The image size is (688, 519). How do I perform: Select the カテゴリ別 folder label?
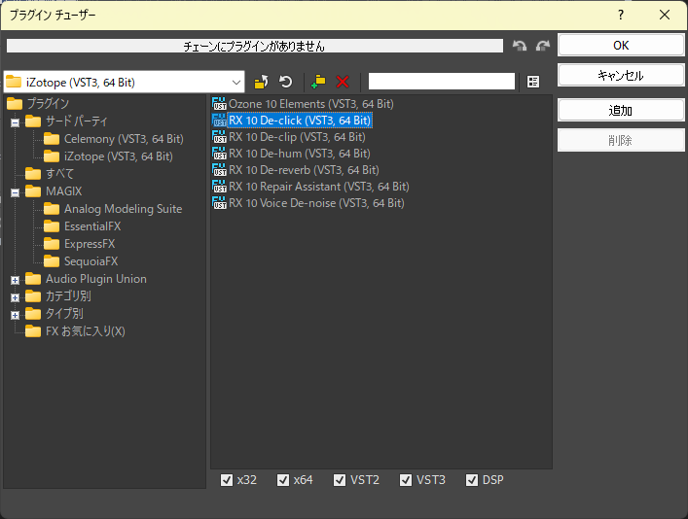68,296
